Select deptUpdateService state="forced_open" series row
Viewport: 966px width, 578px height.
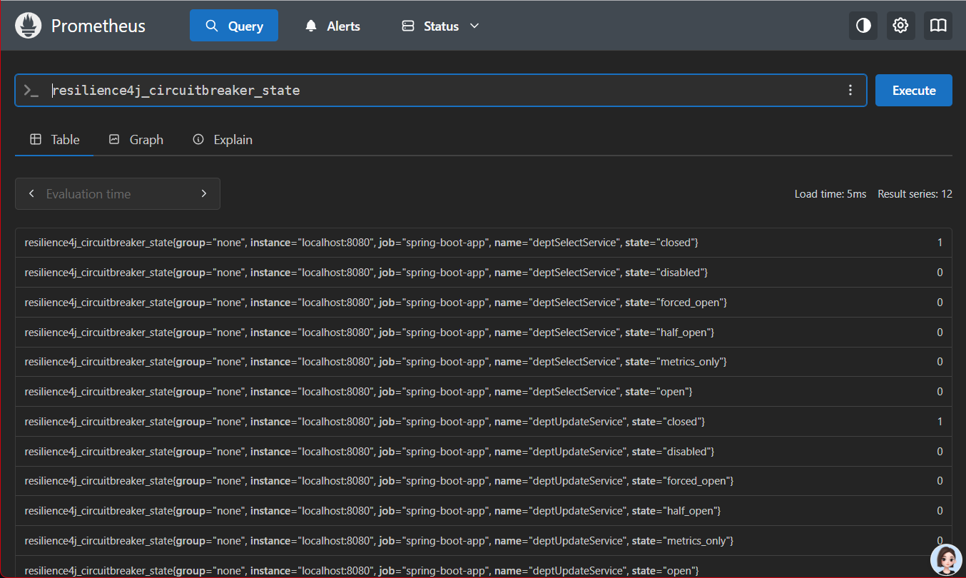483,481
